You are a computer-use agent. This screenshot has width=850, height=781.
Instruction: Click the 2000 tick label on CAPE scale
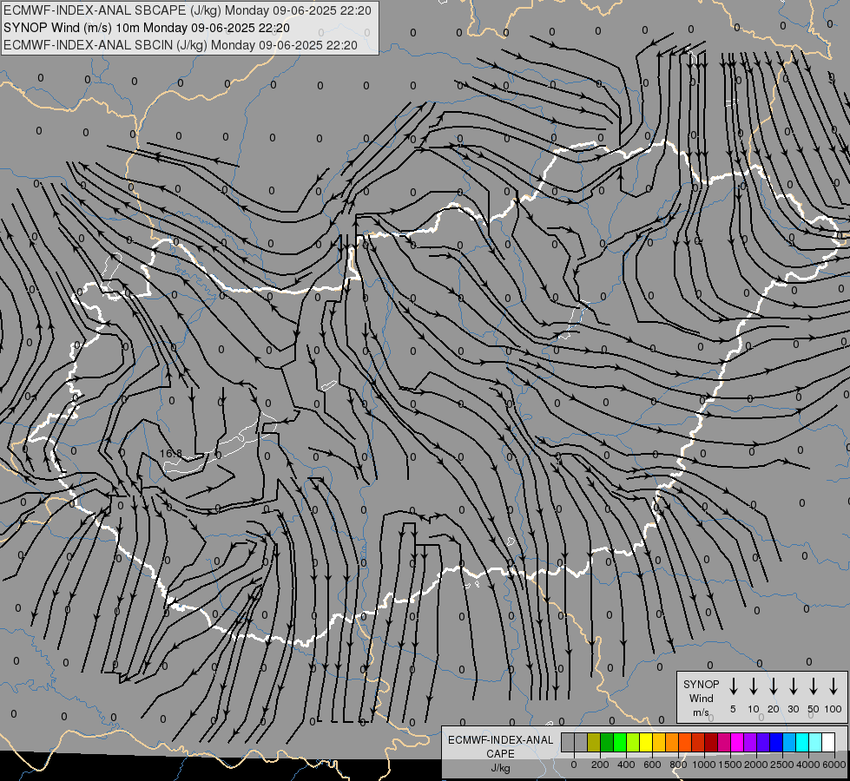pyautogui.click(x=756, y=765)
